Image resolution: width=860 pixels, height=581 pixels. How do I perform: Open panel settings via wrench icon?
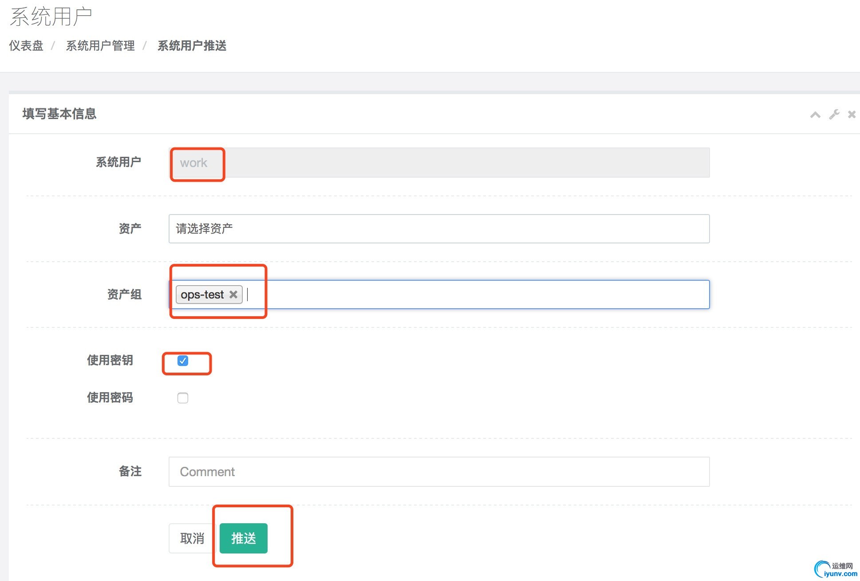(x=834, y=115)
